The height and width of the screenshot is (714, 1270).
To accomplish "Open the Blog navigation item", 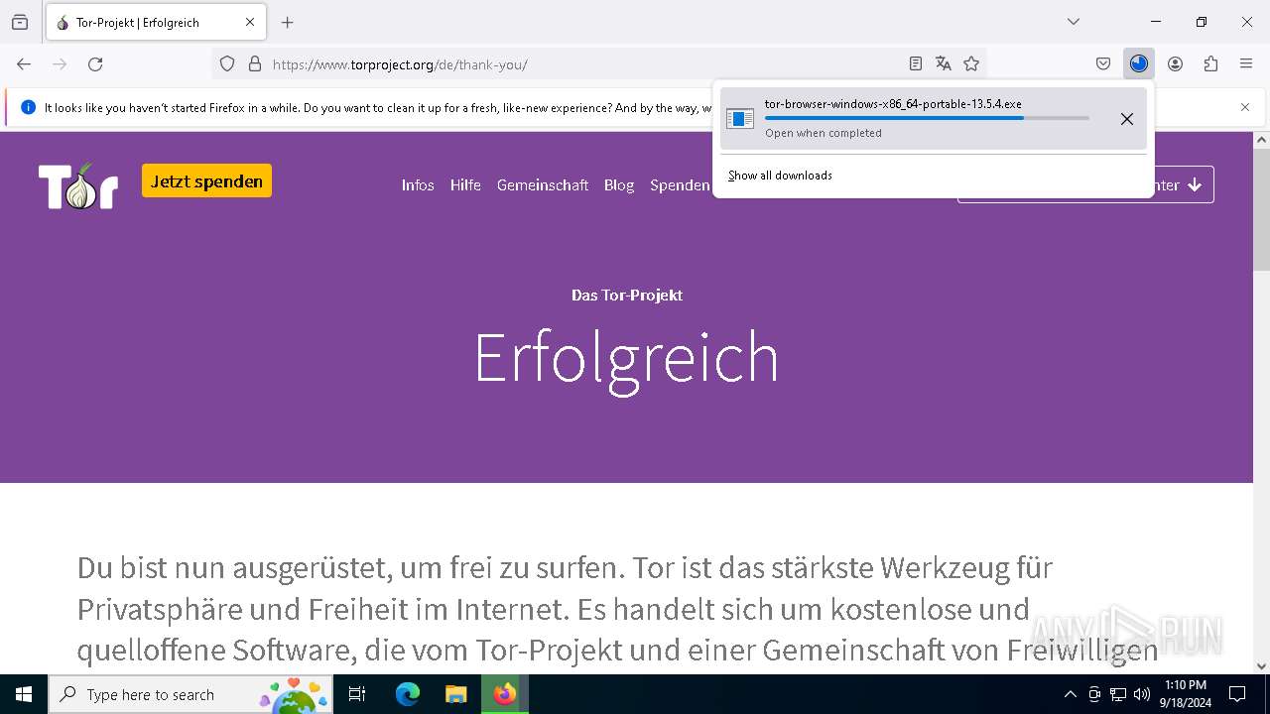I will coord(619,185).
